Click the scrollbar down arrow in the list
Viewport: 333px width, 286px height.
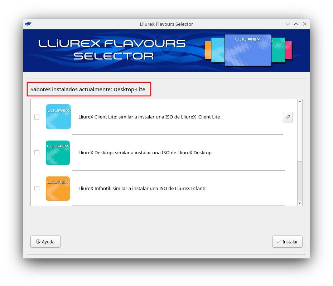[300, 203]
